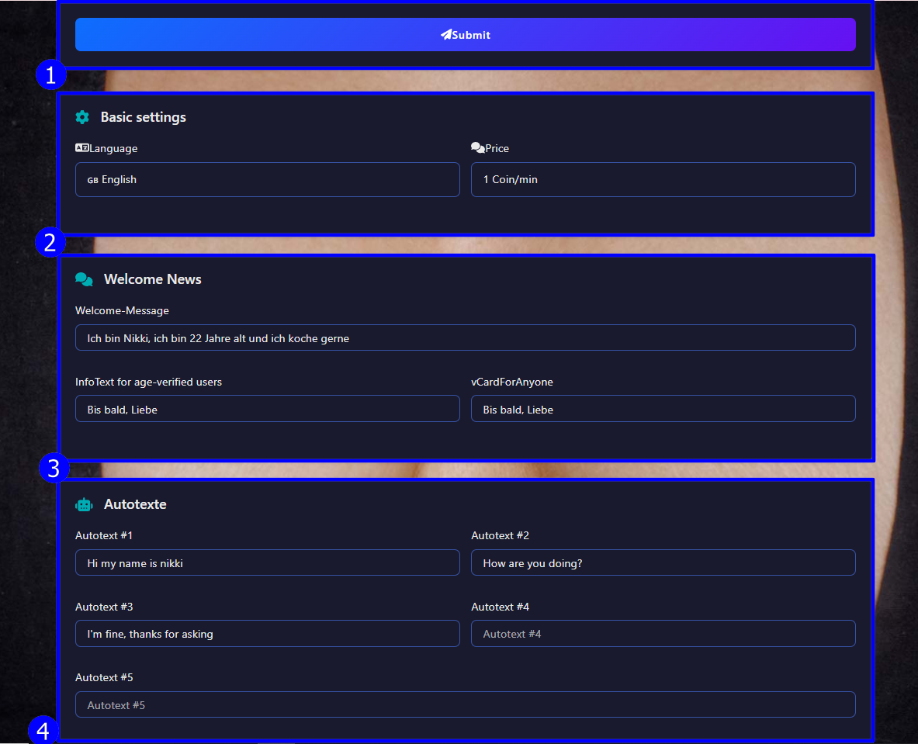Viewport: 918px width, 744px height.
Task: Click the empty Autotext #5 field
Action: tap(465, 704)
